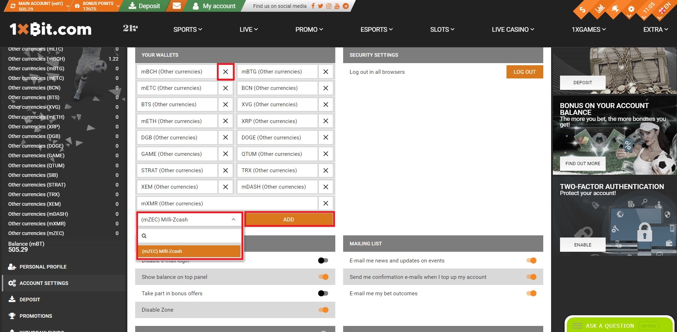Expand the ESPORTS menu
This screenshot has width=677, height=332.
(x=377, y=30)
